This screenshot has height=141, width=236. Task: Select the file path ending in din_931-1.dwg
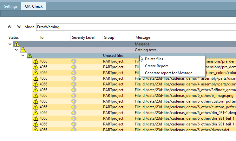click(186, 113)
